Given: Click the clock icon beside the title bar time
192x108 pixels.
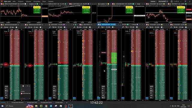Looking at the screenshot, I should [x=172, y=1].
